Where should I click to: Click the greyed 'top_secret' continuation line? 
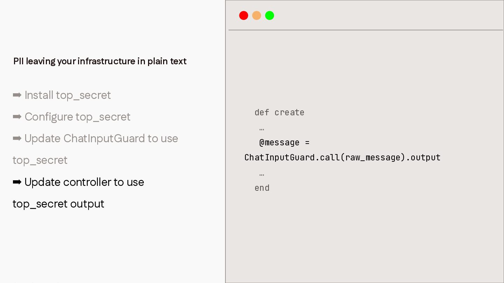(40, 160)
